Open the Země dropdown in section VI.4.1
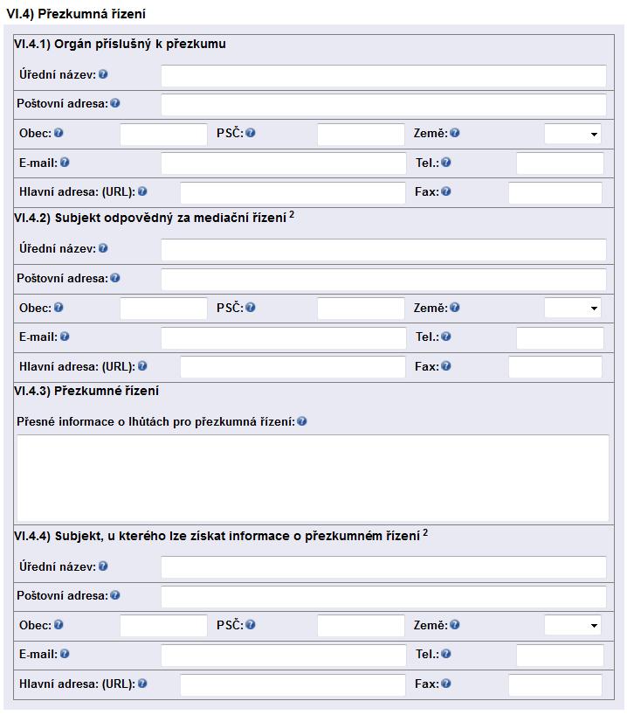 (x=572, y=134)
